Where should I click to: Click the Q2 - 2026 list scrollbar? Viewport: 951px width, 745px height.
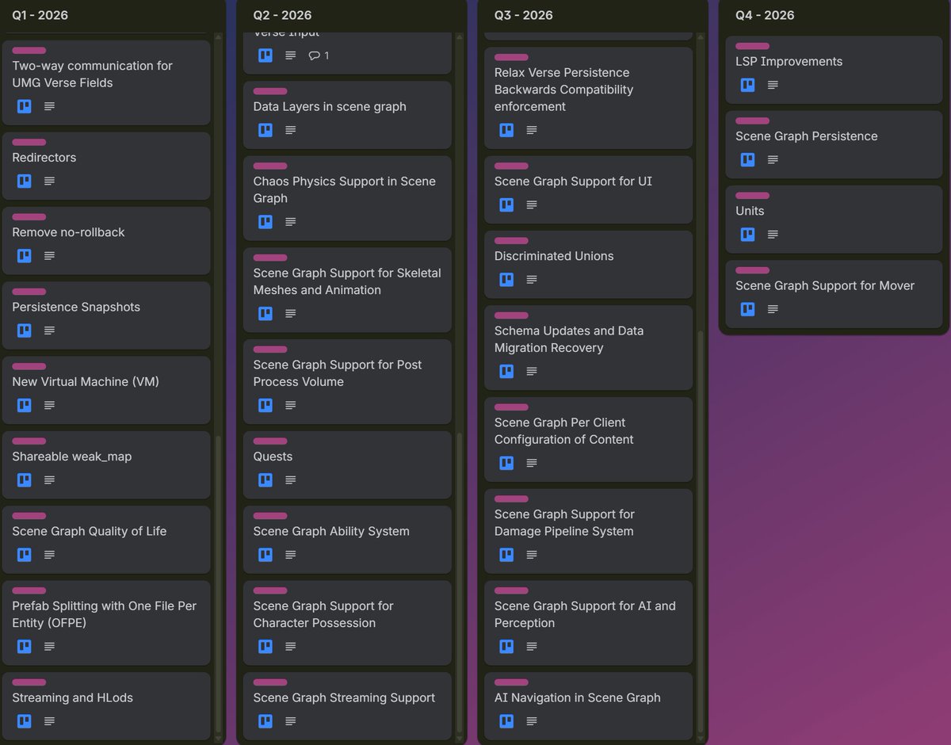pos(460,583)
